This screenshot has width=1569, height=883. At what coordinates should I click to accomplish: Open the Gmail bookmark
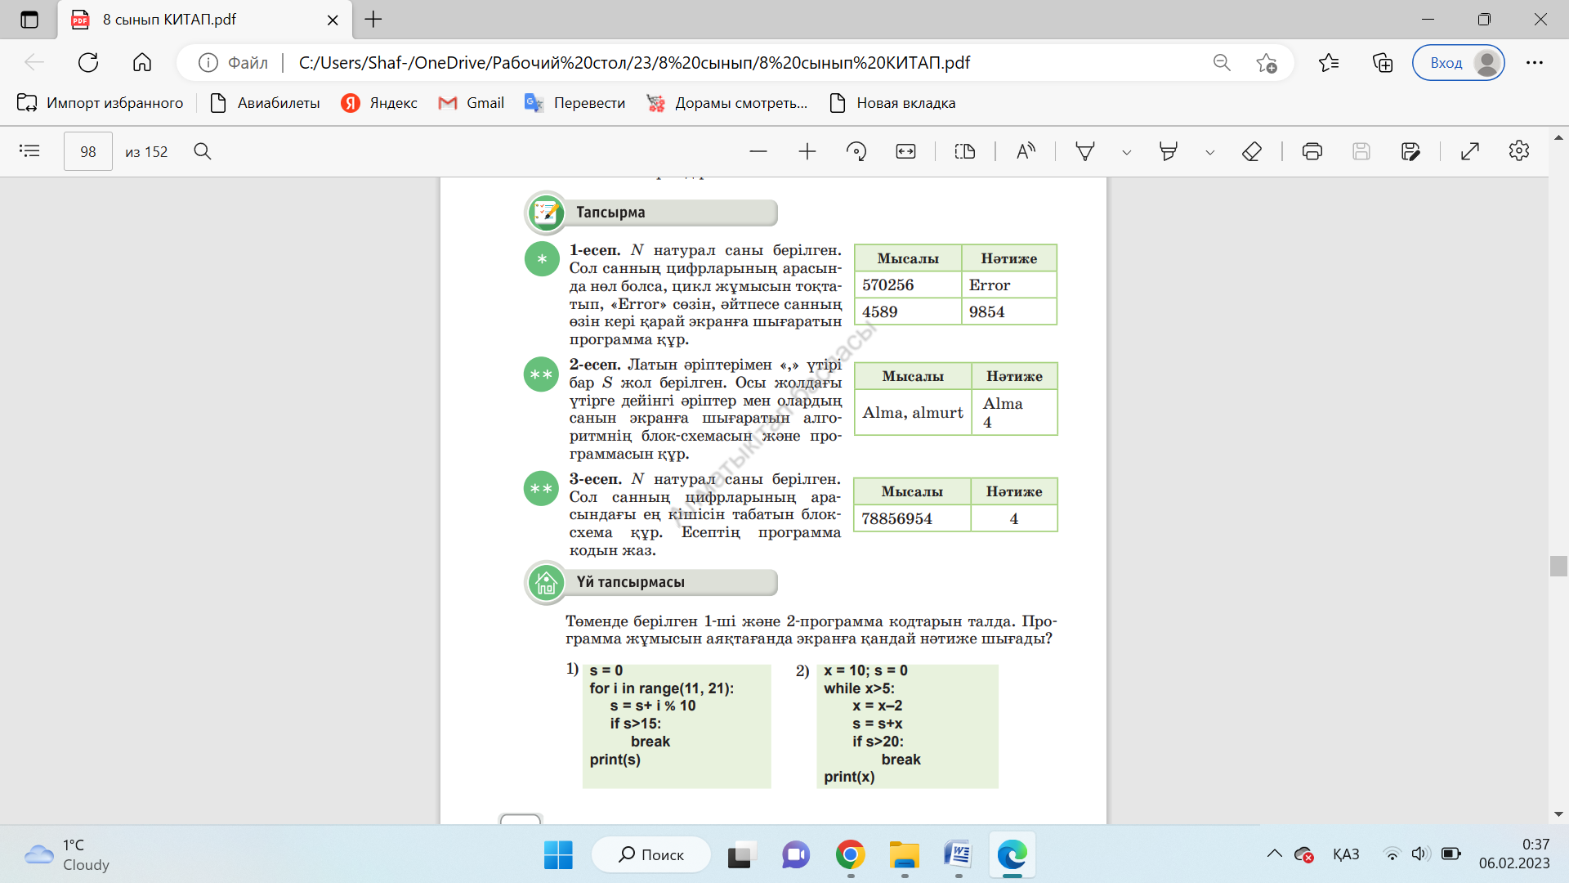click(472, 103)
